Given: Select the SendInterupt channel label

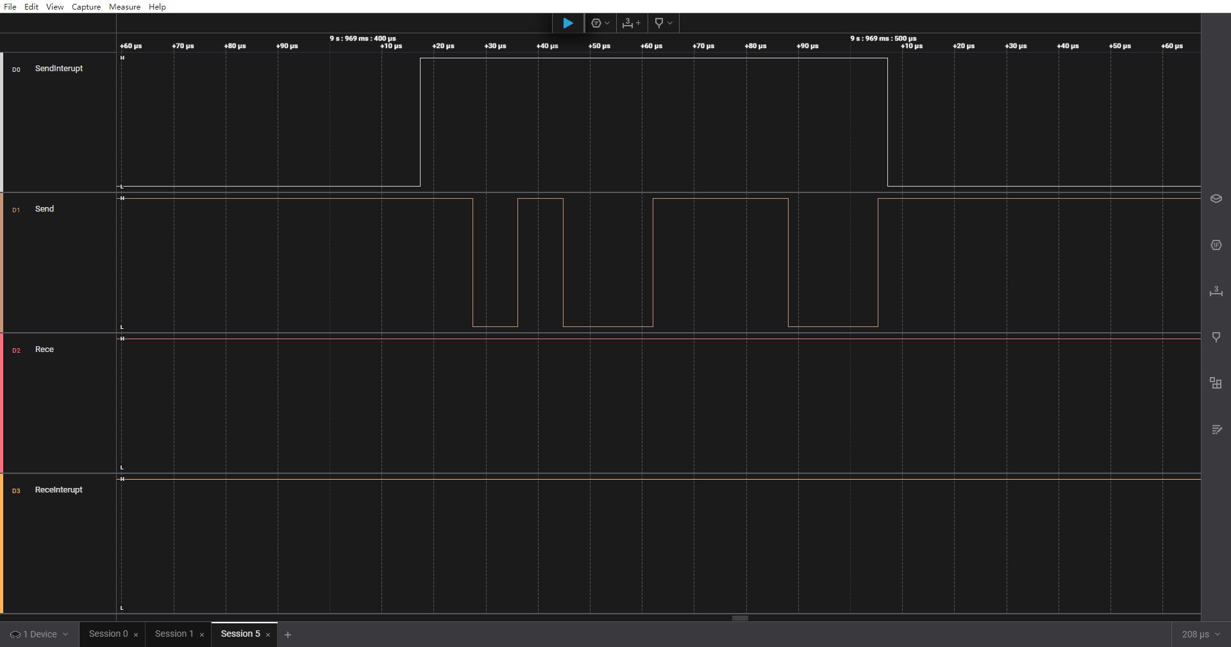Looking at the screenshot, I should 58,69.
